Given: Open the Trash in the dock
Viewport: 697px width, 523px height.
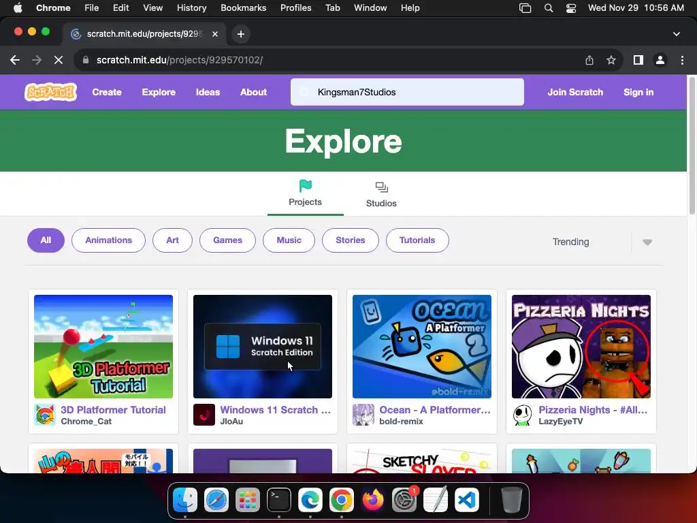Looking at the screenshot, I should click(511, 500).
